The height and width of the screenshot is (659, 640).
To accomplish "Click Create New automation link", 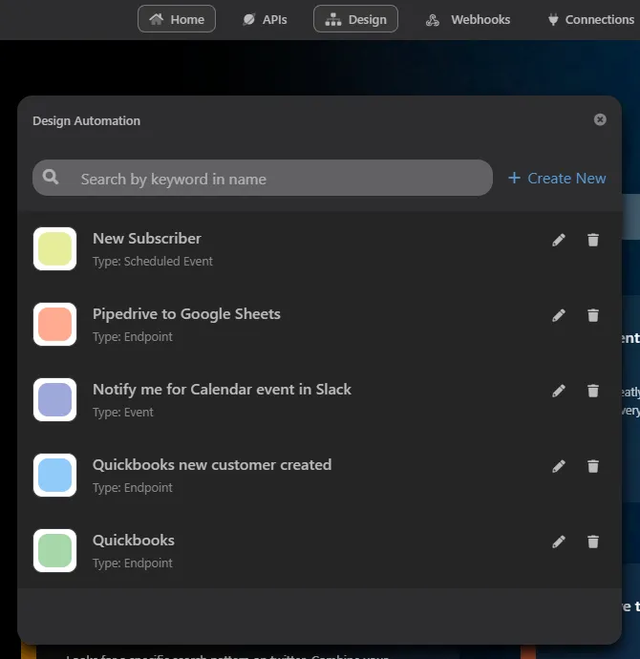I will click(557, 179).
